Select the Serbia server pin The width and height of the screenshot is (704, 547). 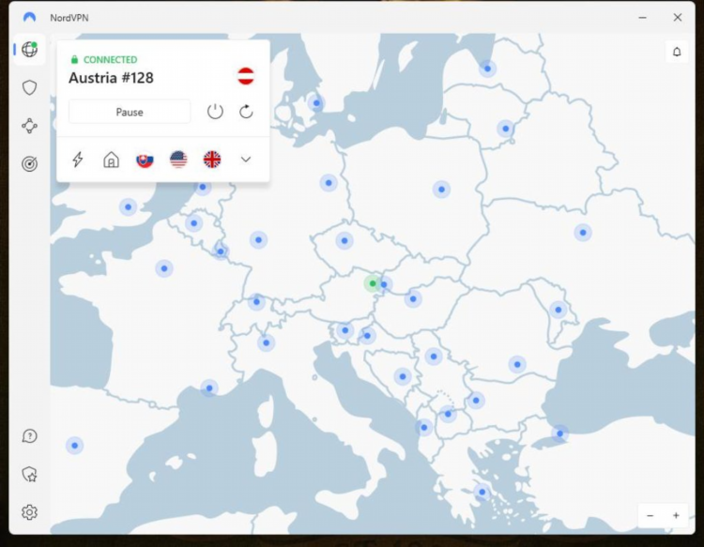(x=434, y=357)
